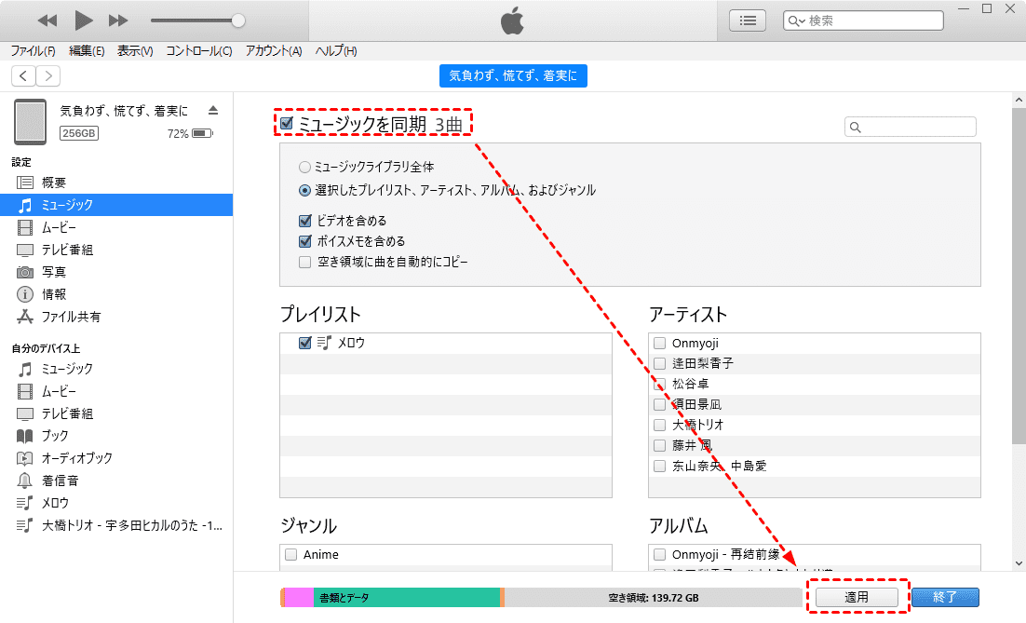
Task: Open 写真 camera item in sidebar
Action: click(53, 272)
